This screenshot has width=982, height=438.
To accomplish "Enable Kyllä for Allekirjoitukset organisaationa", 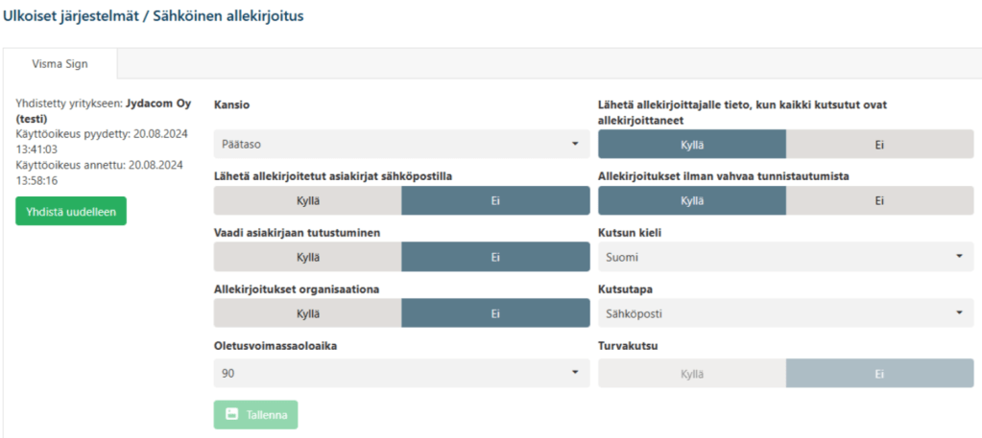I will point(307,312).
